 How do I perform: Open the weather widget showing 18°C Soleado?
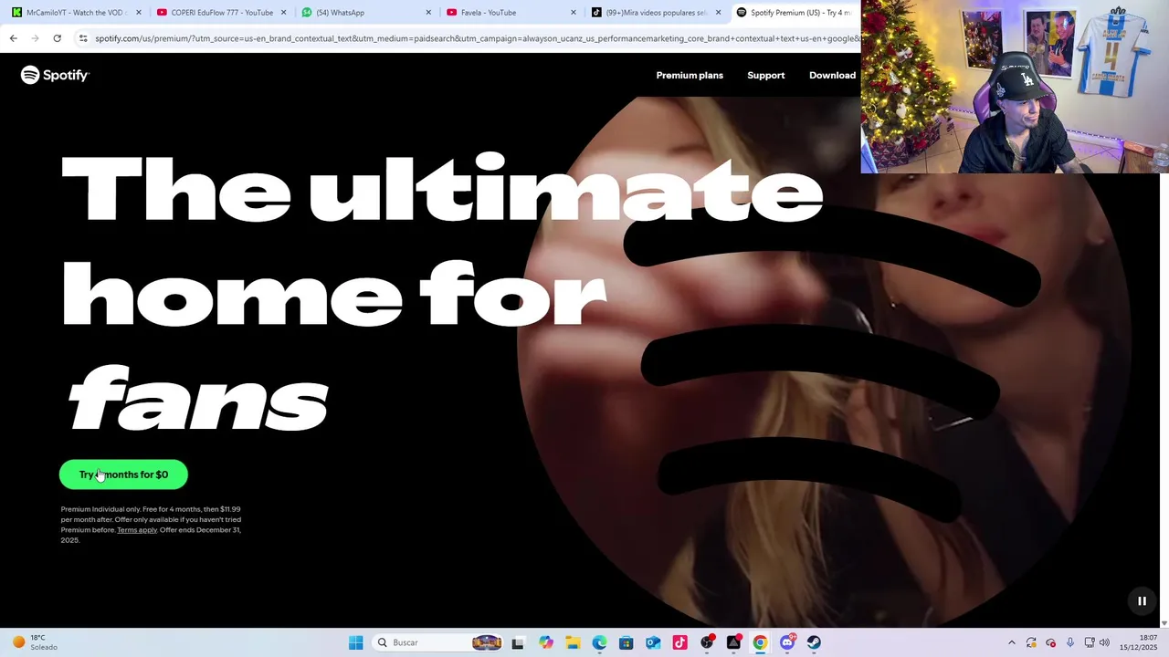pos(35,642)
